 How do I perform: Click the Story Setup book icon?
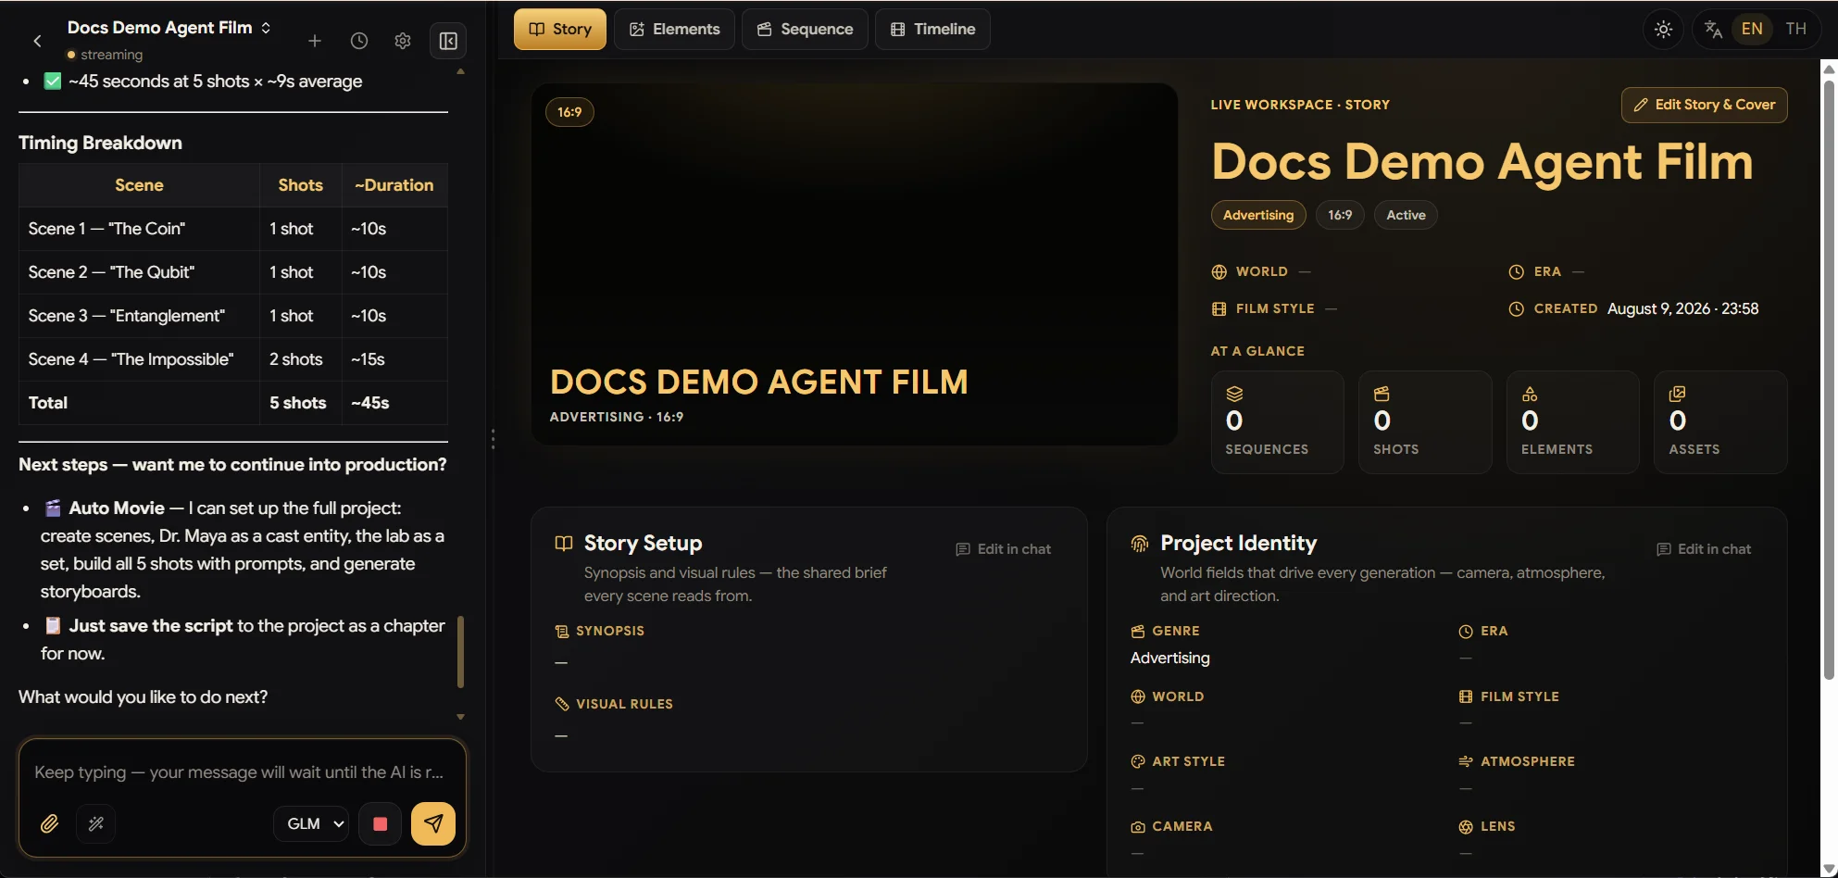(x=563, y=544)
